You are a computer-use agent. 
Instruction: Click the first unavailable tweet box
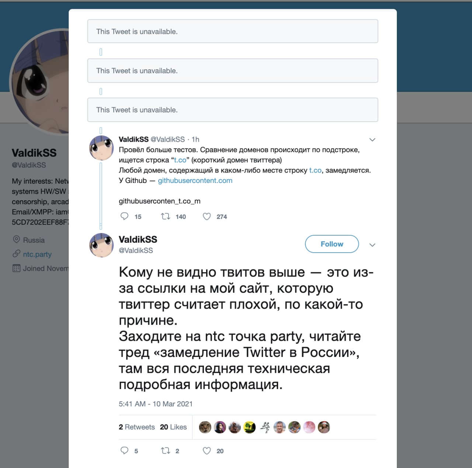point(233,31)
